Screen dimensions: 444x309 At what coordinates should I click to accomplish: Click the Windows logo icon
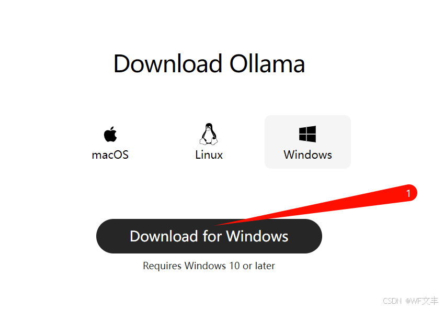pos(307,134)
